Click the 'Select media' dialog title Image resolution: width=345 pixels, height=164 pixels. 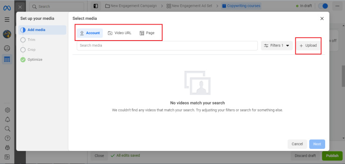point(85,19)
